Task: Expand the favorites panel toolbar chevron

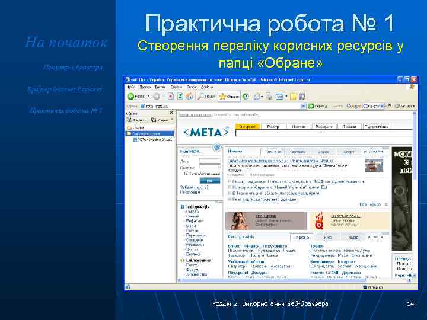Action: pyautogui.click(x=172, y=120)
